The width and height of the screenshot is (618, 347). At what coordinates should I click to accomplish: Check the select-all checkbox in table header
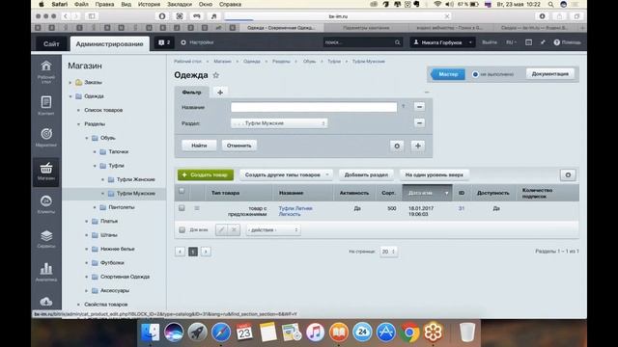[x=182, y=191]
